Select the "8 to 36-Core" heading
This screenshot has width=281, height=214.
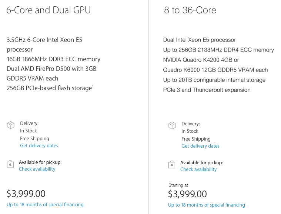[190, 10]
